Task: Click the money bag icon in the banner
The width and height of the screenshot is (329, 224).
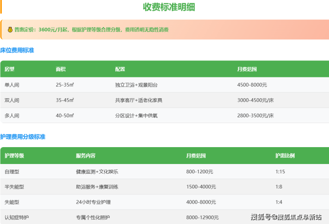Action: pos(10,30)
